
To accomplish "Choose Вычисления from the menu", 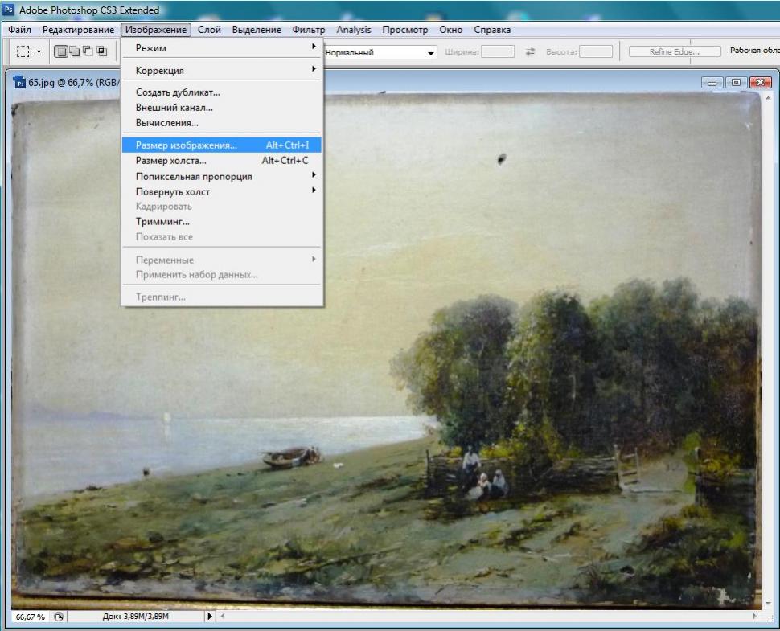I will tap(222, 123).
